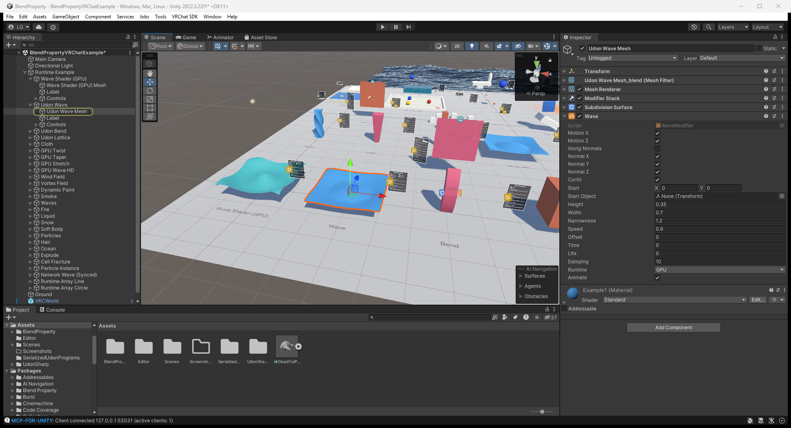Add the Favorites star in Project toolbar
The image size is (791, 428).
[537, 317]
